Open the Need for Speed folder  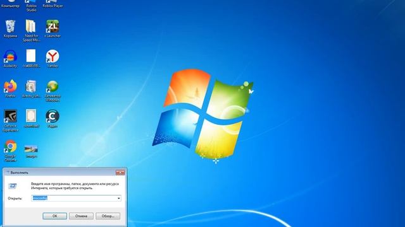click(31, 30)
